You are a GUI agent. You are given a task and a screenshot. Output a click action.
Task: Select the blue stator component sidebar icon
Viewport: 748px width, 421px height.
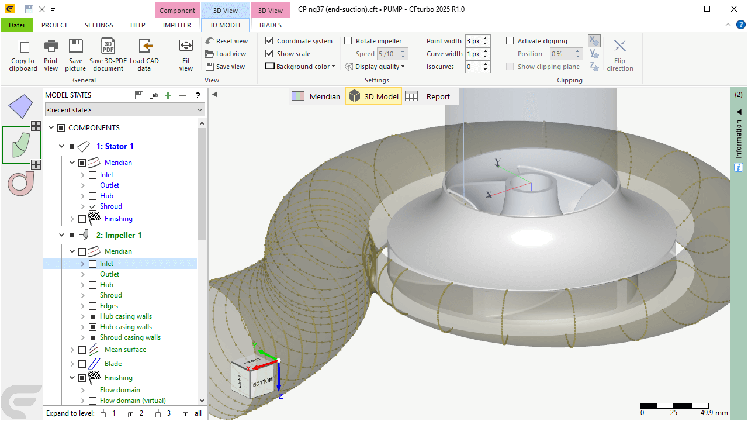click(21, 106)
